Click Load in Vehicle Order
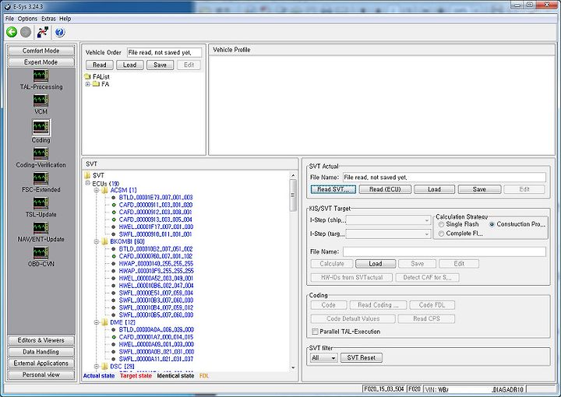Viewport: 561px width, 397px height. [130, 65]
